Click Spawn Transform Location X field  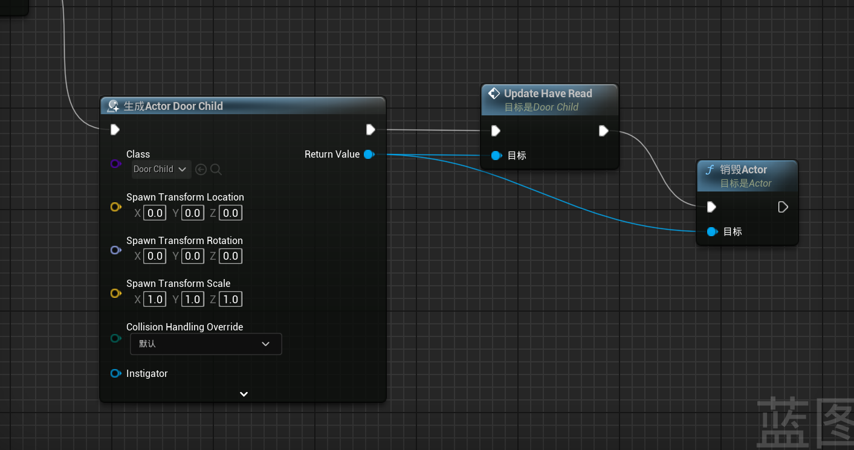coord(155,213)
